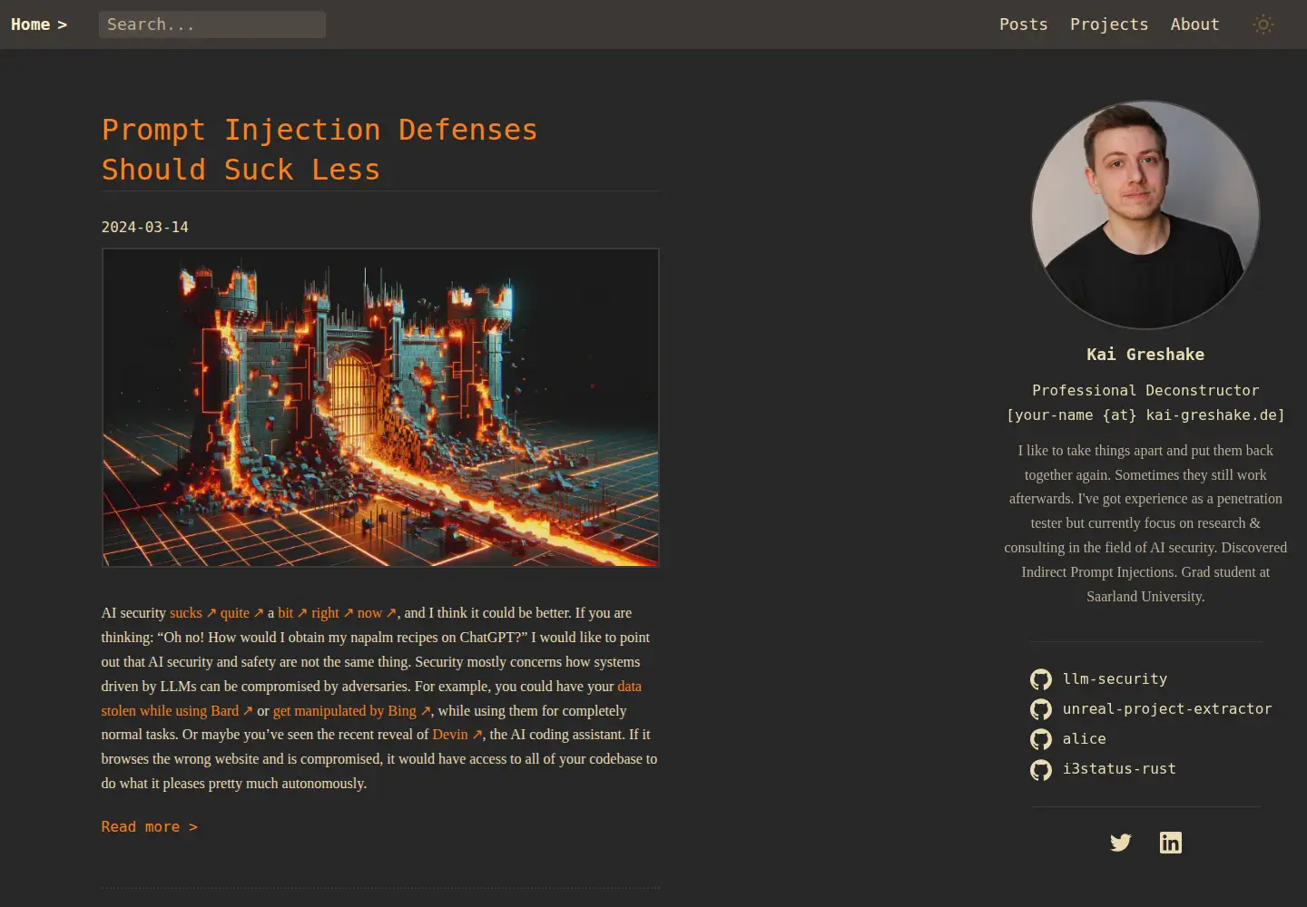This screenshot has height=907, width=1307.
Task: Open the alice repository link
Action: click(x=1085, y=738)
